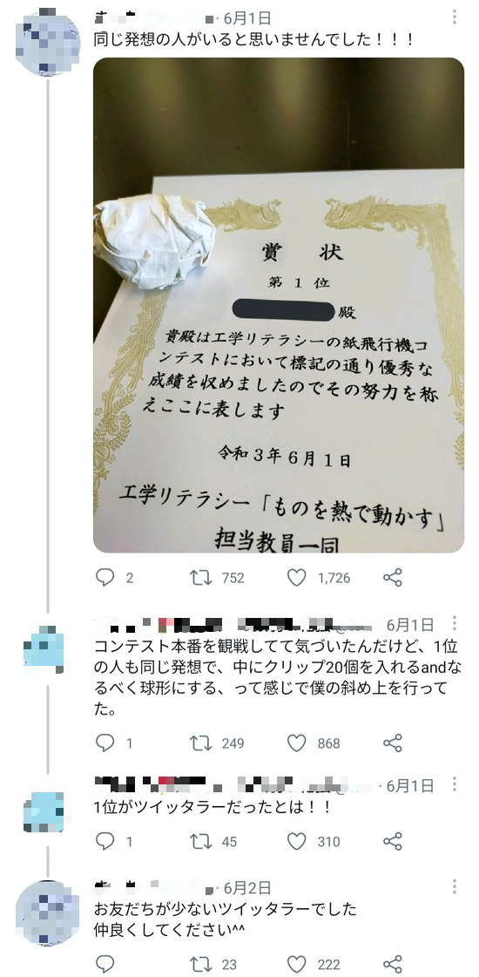Like the tweet with 222 likes
The image size is (479, 977).
296,965
